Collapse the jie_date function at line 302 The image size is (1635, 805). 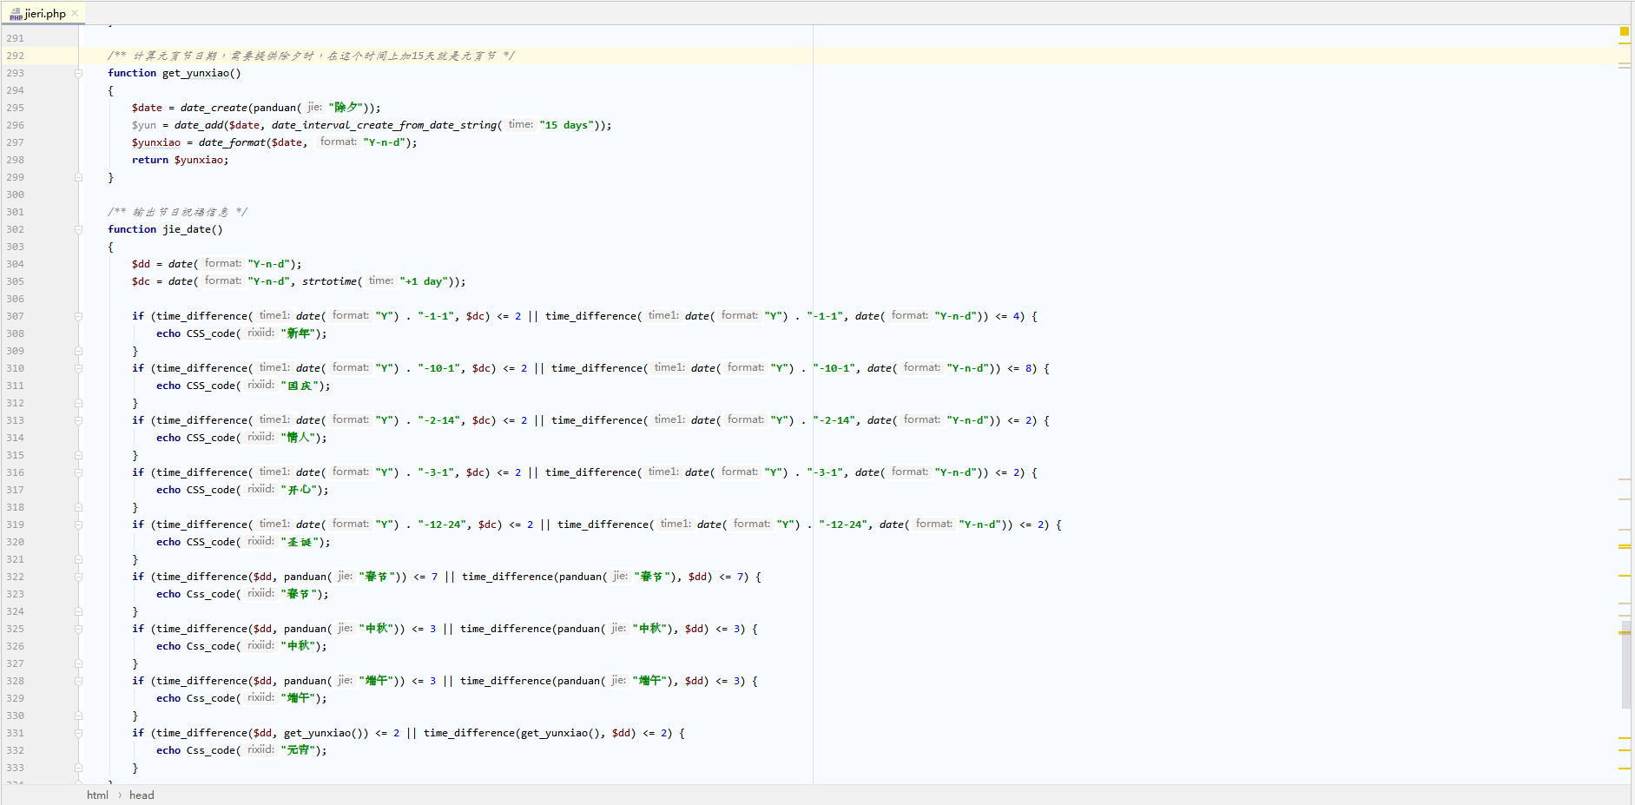pyautogui.click(x=78, y=229)
